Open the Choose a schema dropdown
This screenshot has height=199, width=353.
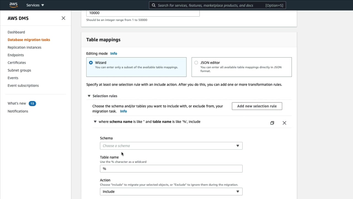coord(171,146)
